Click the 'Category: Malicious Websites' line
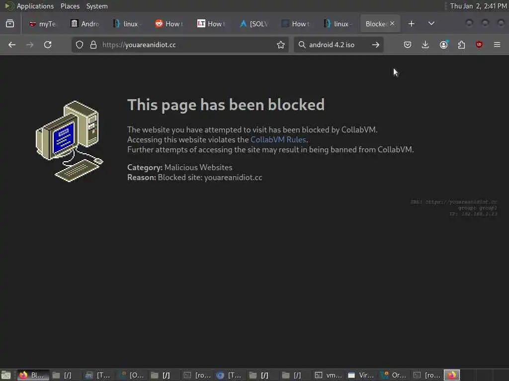The width and height of the screenshot is (509, 381). pyautogui.click(x=180, y=168)
